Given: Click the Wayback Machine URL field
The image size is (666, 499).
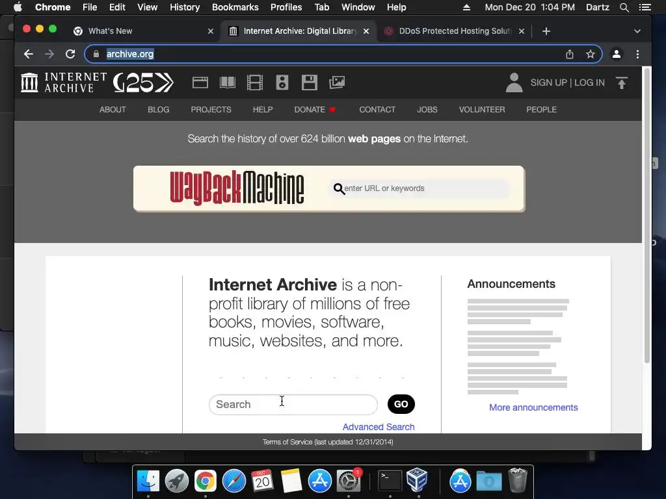Looking at the screenshot, I should pyautogui.click(x=420, y=188).
